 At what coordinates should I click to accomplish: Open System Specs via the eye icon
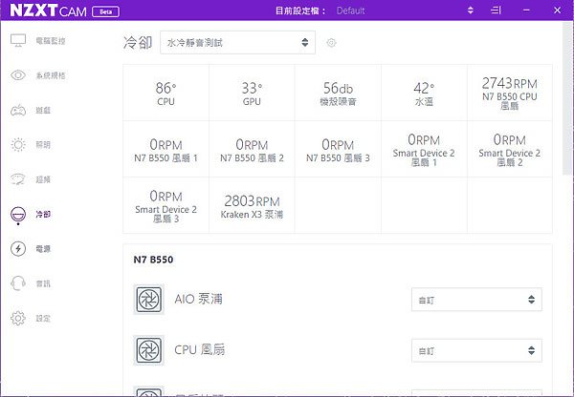pyautogui.click(x=18, y=75)
